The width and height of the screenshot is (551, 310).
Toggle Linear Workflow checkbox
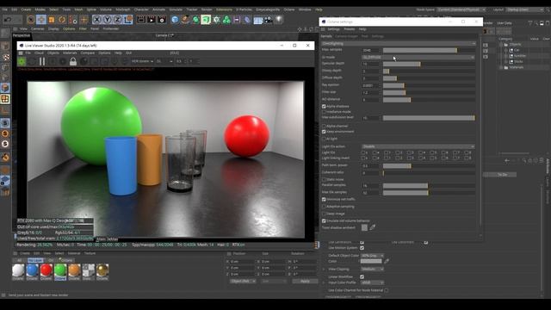362,276
